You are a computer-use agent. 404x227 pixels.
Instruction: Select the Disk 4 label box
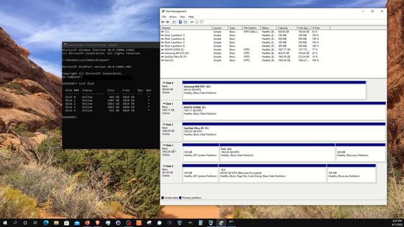coord(171,173)
